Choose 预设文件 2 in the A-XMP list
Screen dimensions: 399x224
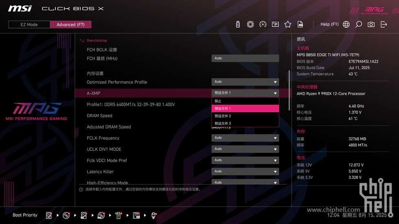(245, 116)
